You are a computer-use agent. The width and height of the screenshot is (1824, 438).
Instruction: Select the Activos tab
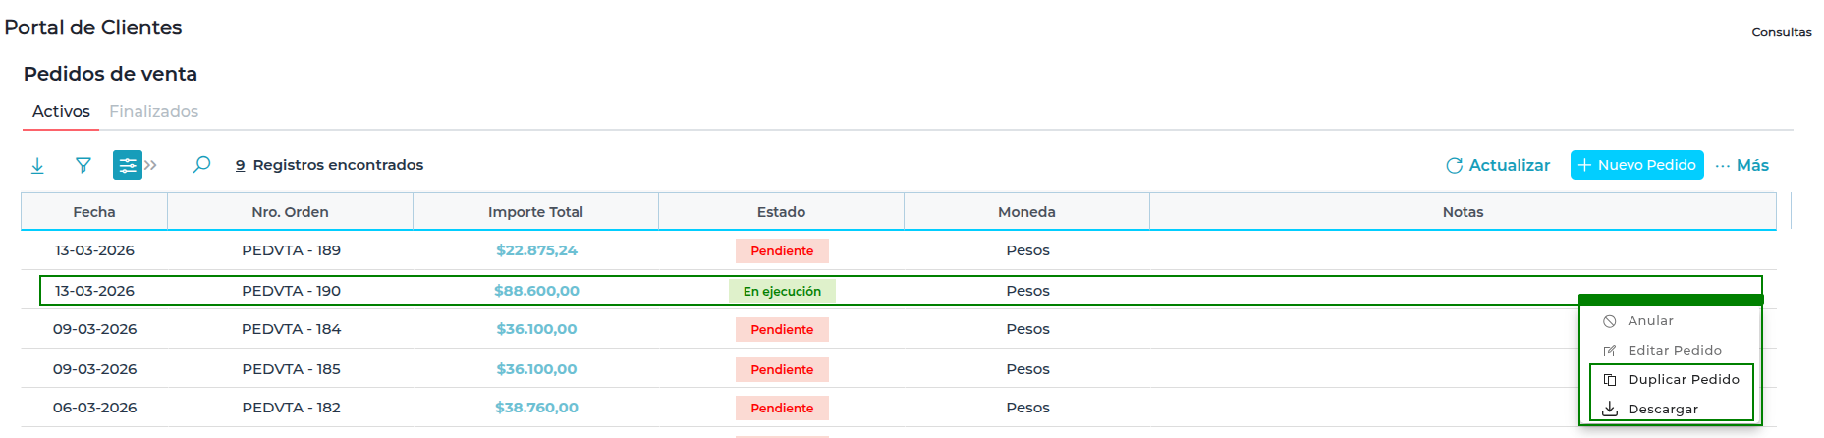point(61,112)
